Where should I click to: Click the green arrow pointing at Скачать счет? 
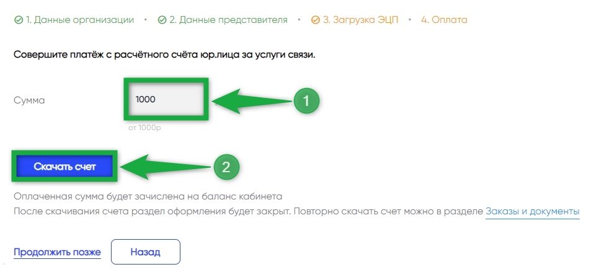(166, 167)
